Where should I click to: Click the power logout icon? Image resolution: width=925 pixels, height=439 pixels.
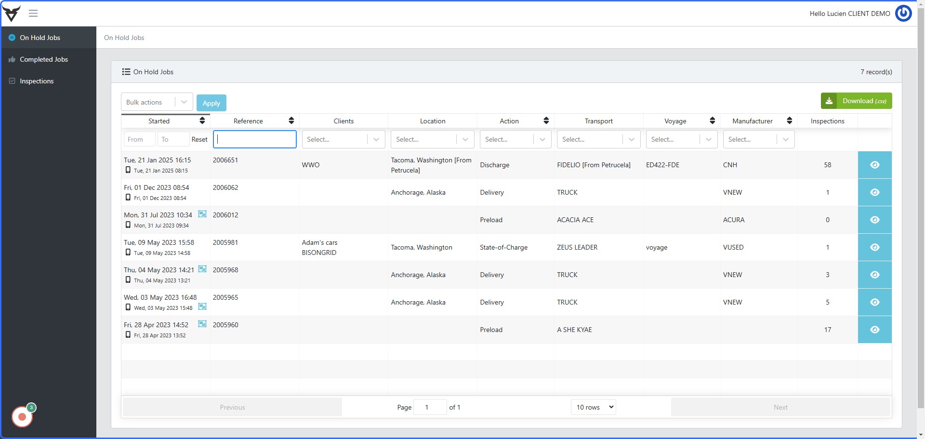pyautogui.click(x=903, y=13)
